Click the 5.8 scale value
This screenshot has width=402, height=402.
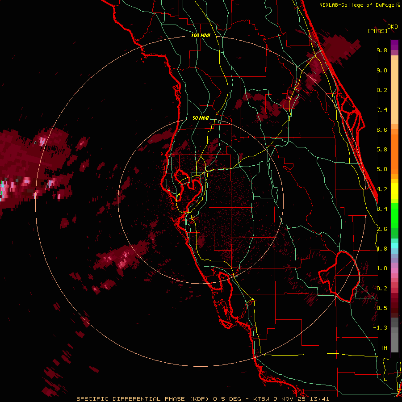(382, 150)
